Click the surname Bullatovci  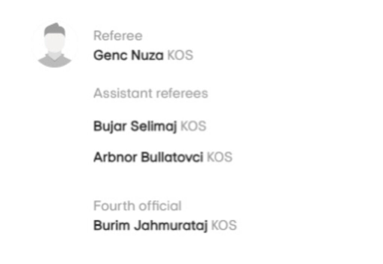click(172, 157)
